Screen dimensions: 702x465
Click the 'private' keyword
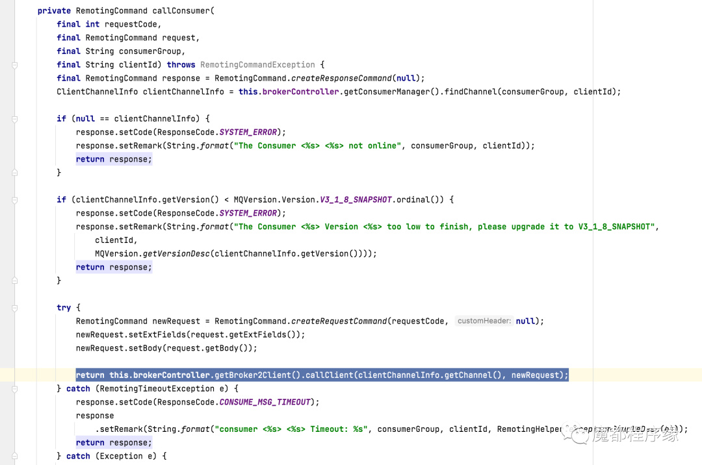(x=54, y=11)
